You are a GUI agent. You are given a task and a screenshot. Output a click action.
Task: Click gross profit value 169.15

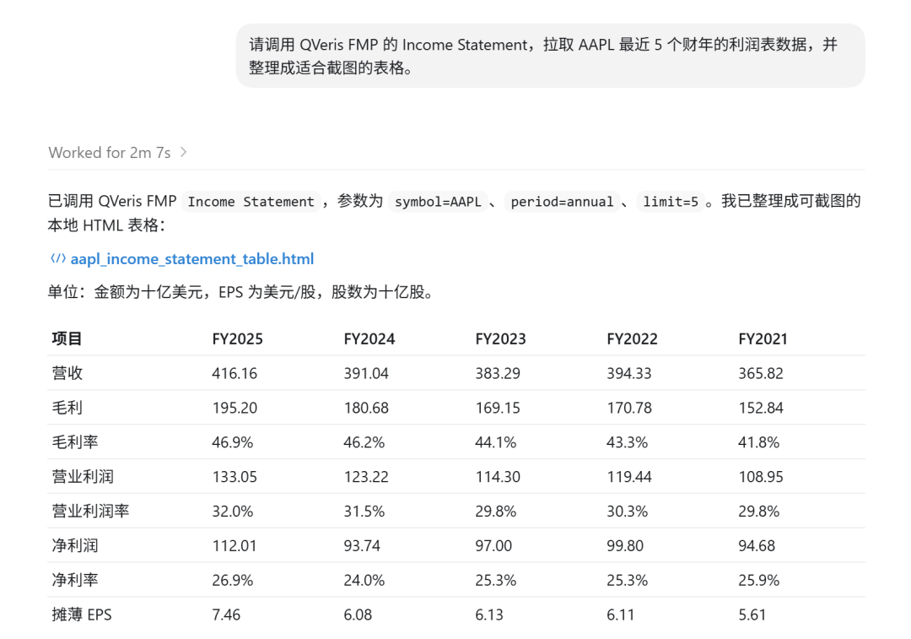[x=498, y=408]
